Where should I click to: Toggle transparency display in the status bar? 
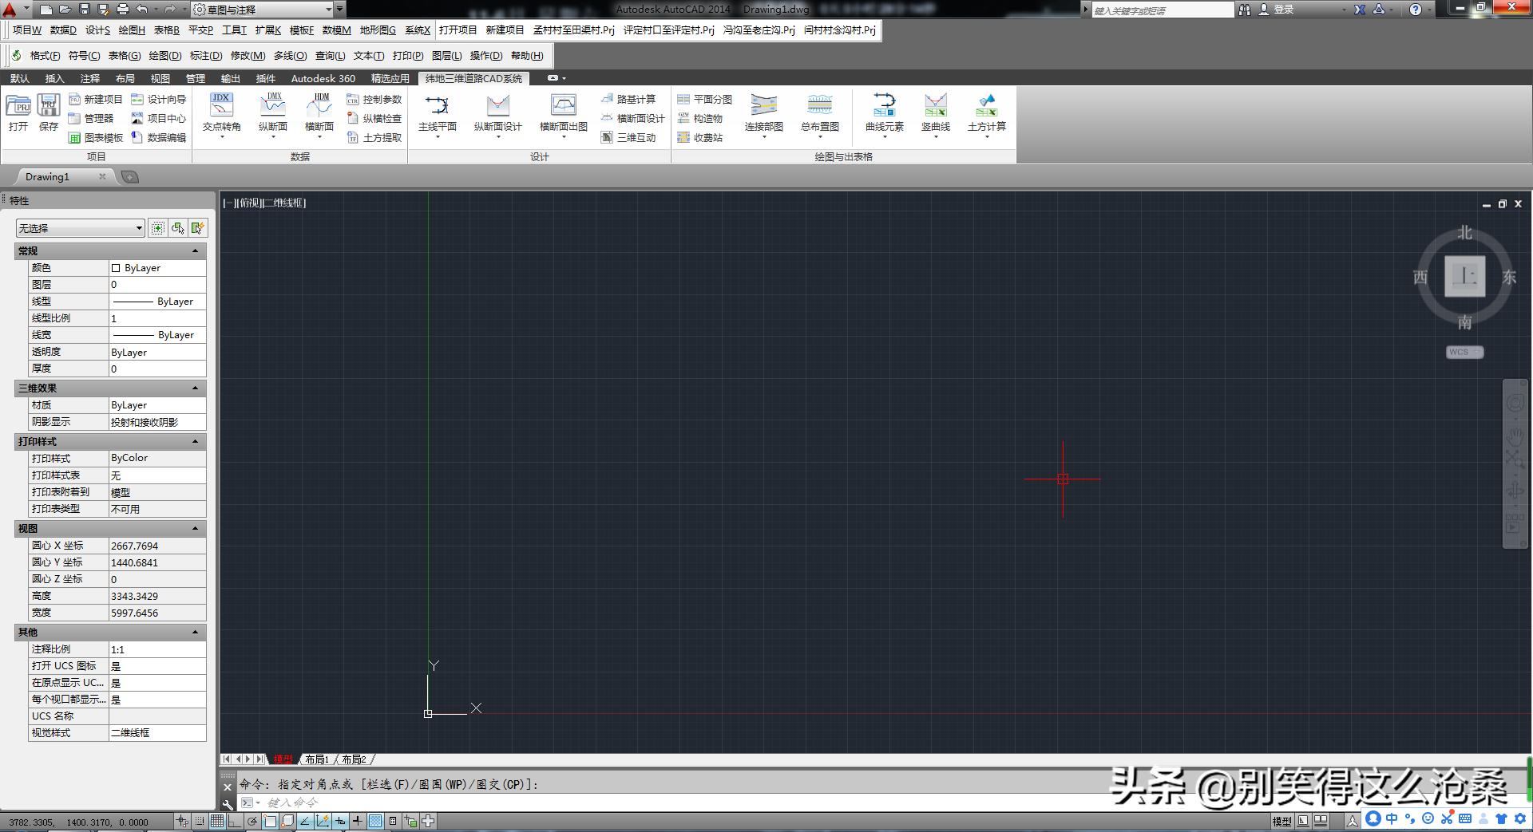pyautogui.click(x=375, y=821)
